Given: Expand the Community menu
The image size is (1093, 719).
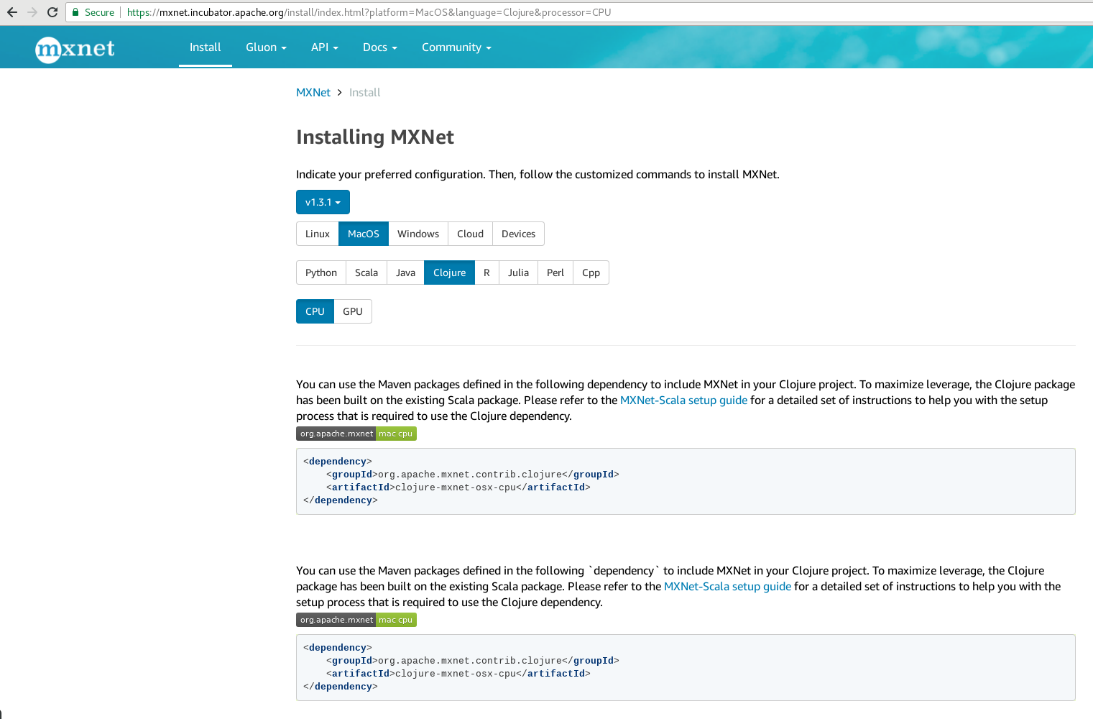Looking at the screenshot, I should click(456, 47).
